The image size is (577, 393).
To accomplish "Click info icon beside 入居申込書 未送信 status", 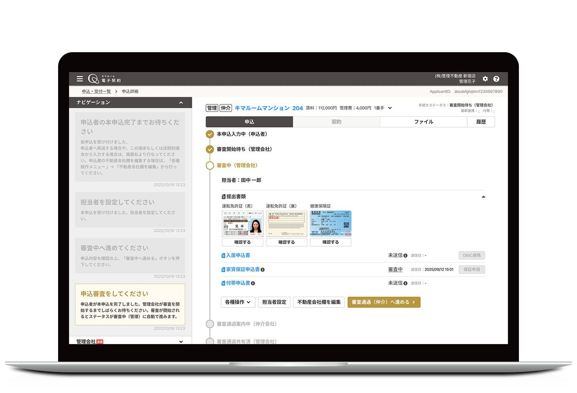I will (x=406, y=255).
